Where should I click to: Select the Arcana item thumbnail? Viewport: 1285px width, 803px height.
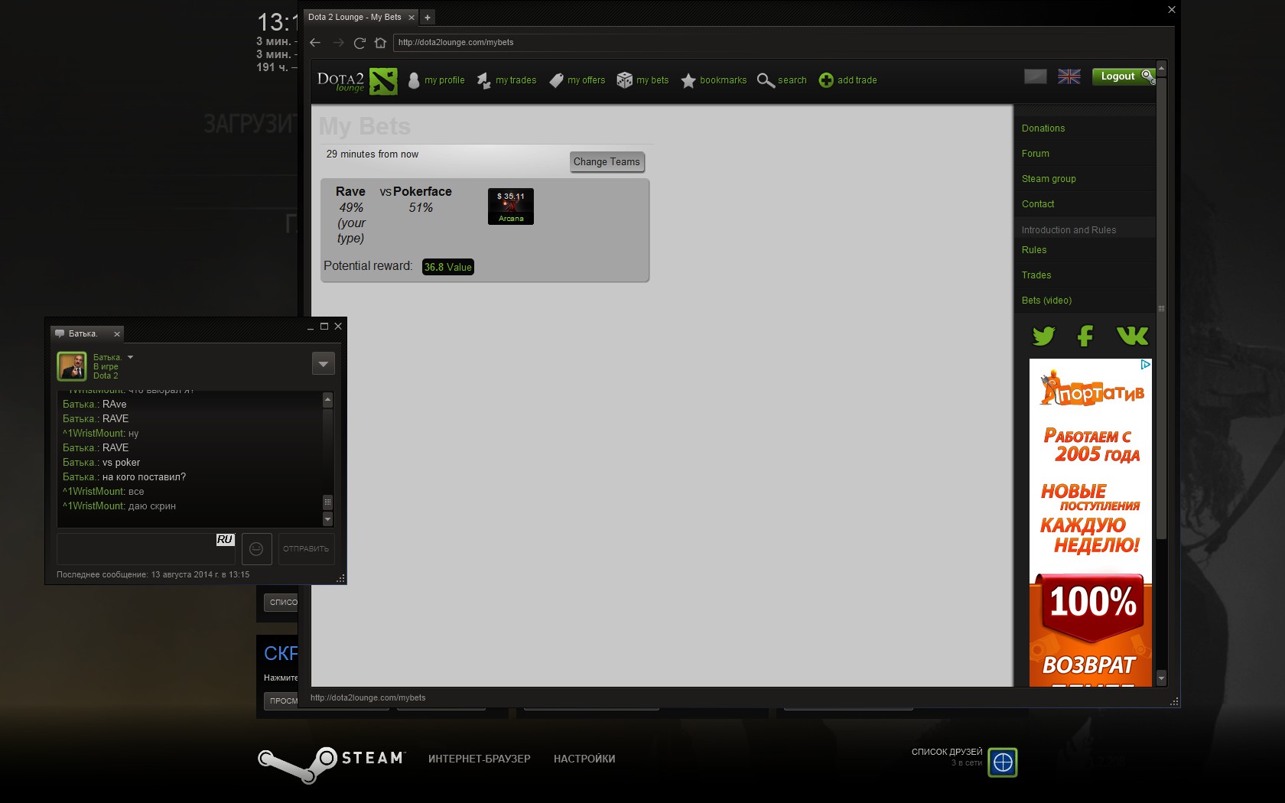pos(511,206)
